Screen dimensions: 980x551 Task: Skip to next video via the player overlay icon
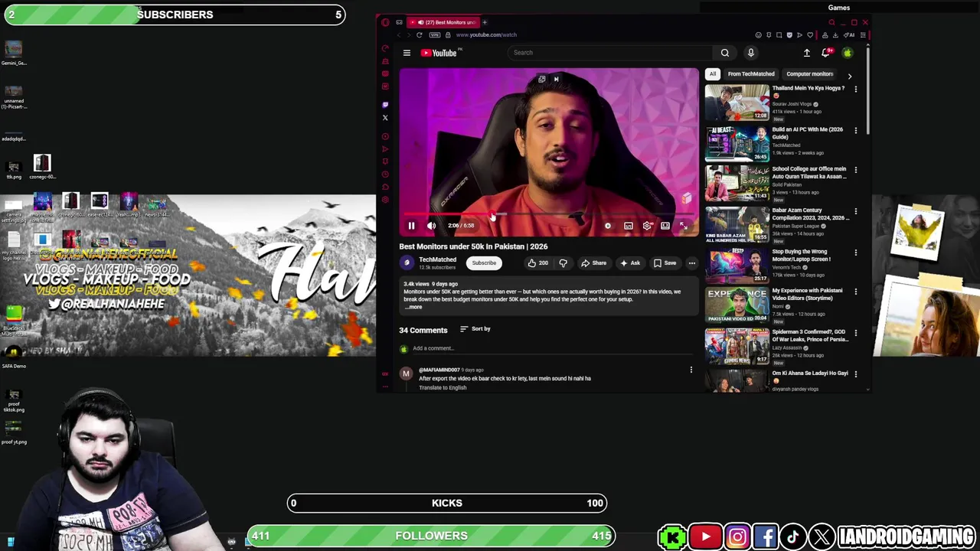click(556, 79)
